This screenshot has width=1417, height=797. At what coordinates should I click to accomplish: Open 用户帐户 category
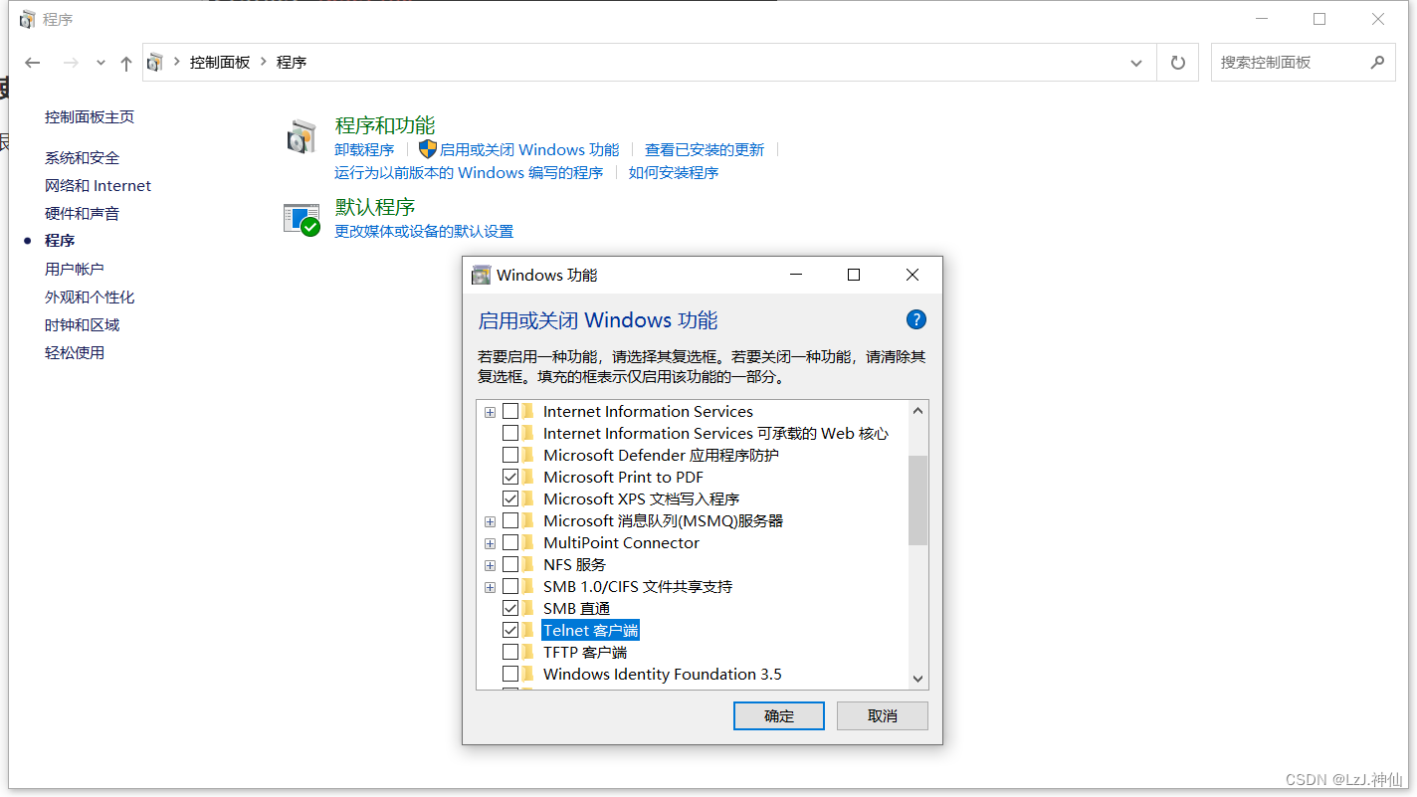pyautogui.click(x=75, y=269)
